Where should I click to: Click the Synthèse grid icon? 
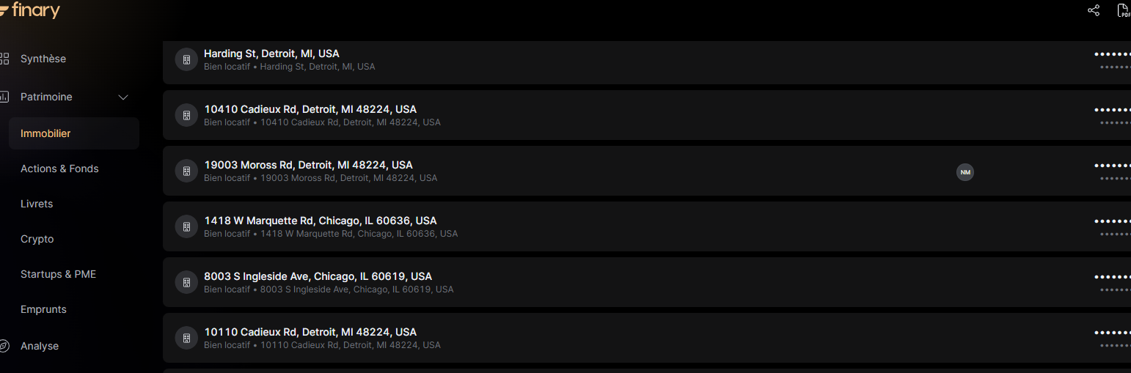(4, 59)
